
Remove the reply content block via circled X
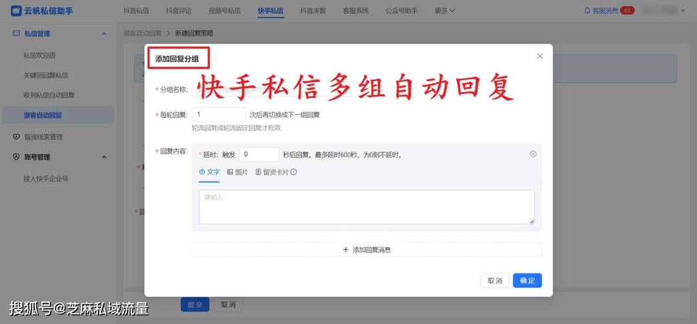[x=533, y=154]
